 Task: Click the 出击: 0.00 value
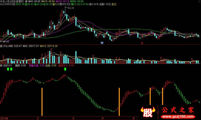point(51,66)
